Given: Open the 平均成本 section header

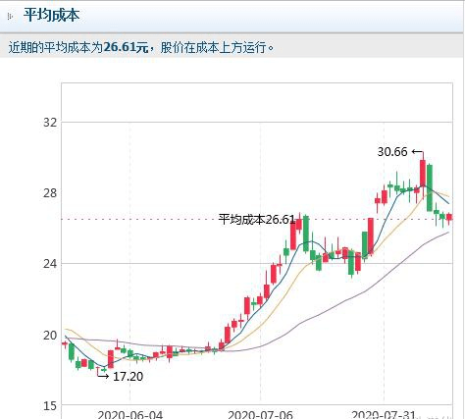Looking at the screenshot, I should 51,16.
